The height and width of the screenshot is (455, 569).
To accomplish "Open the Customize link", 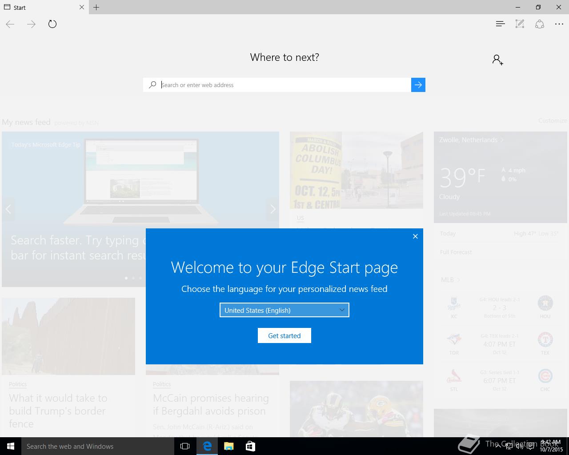I will point(553,120).
